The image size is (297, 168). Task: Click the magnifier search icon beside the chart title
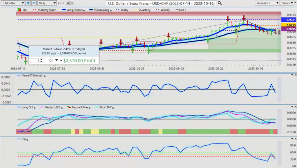(x=220, y=3)
